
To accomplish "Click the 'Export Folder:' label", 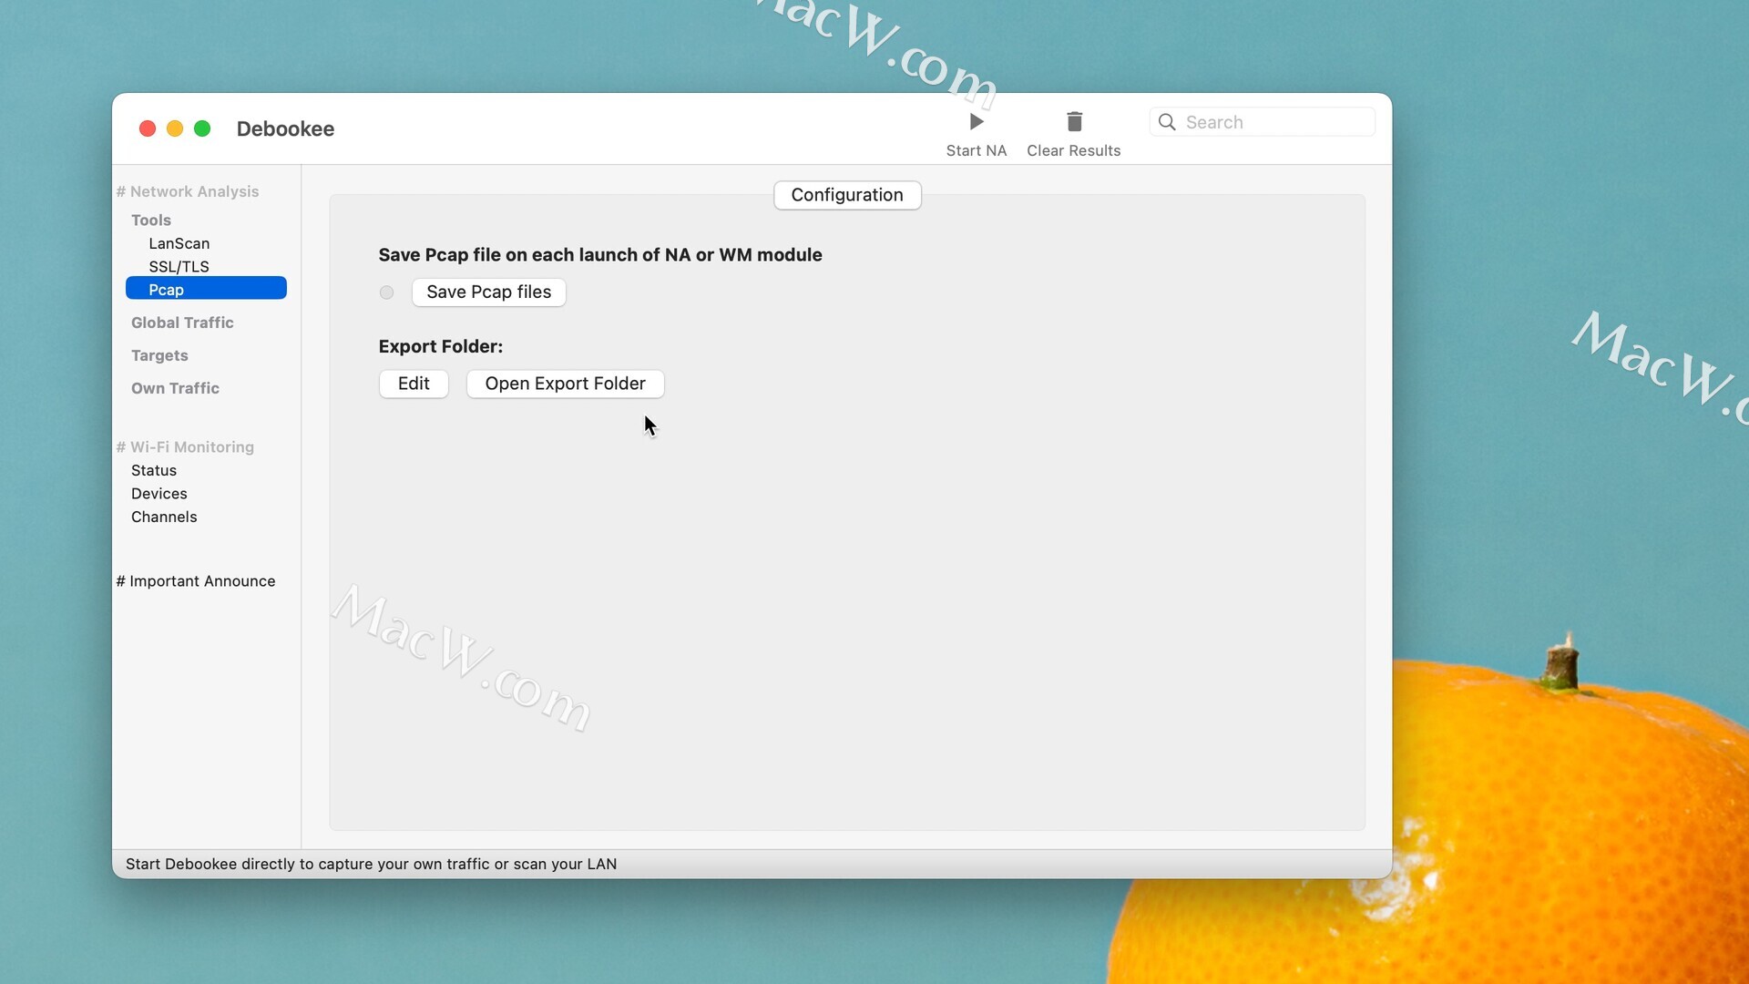I will pyautogui.click(x=441, y=346).
